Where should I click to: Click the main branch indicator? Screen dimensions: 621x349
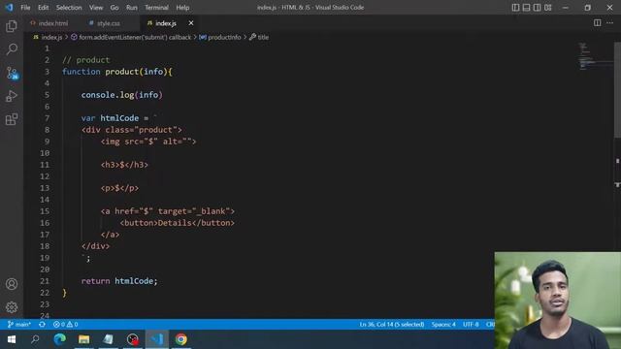coord(19,324)
